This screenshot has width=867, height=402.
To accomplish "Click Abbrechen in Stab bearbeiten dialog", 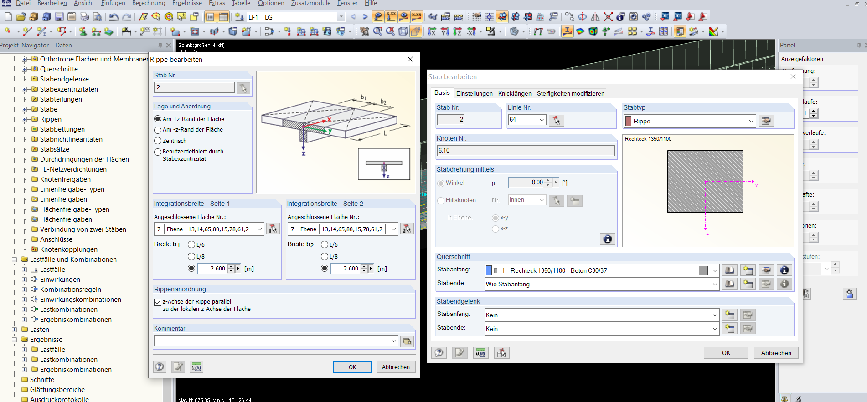I will click(x=776, y=353).
